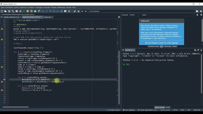Run file with the green play icon
The height and width of the screenshot is (114, 203).
(x=24, y=11)
